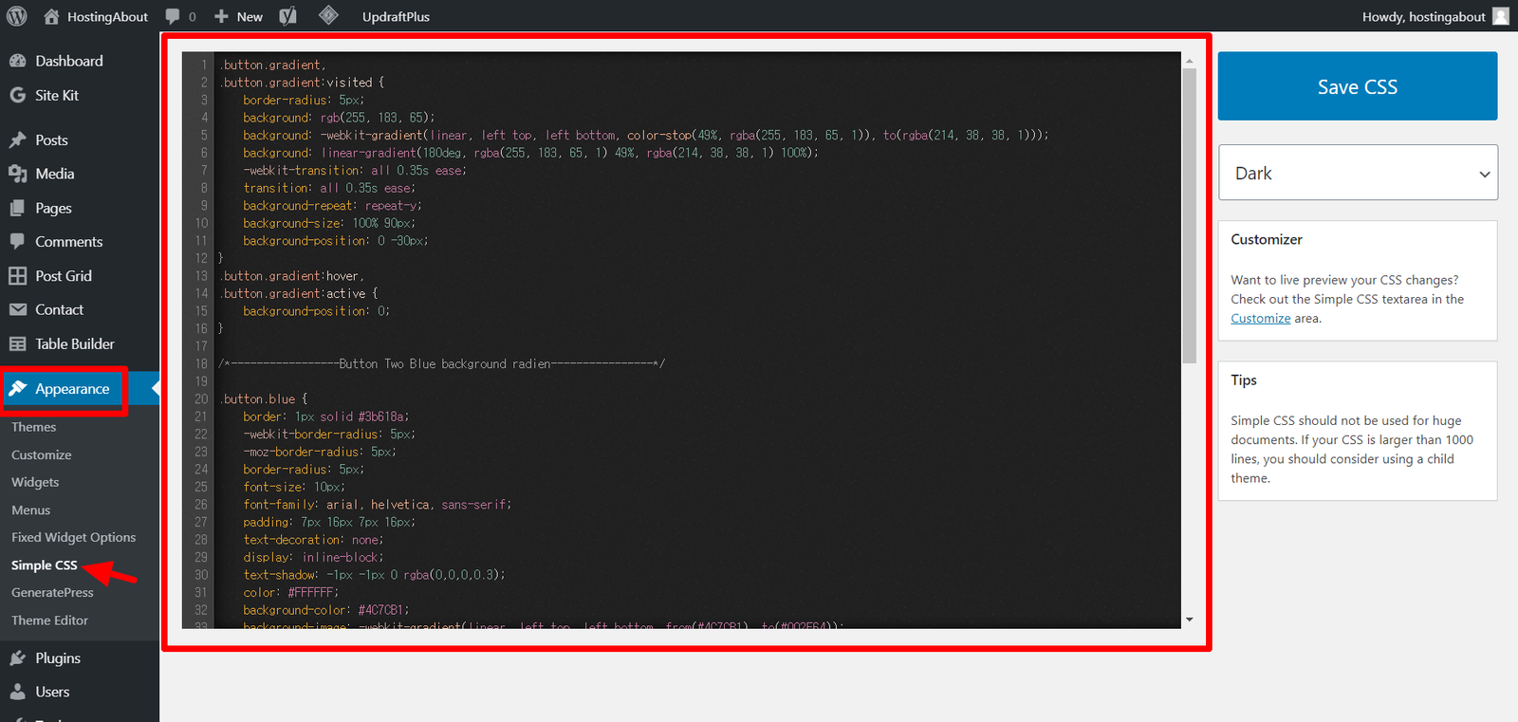Expand the Dark theme dropdown
The height and width of the screenshot is (722, 1518).
tap(1357, 173)
